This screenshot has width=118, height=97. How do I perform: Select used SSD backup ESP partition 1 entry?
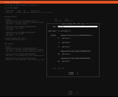pos(25,60)
